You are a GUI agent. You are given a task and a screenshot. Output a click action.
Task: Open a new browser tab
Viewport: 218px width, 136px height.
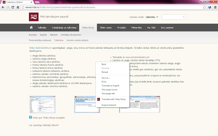tap(37, 2)
